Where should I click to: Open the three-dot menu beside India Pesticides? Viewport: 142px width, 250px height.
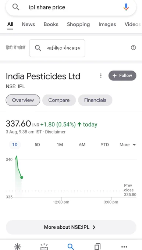tap(101, 76)
